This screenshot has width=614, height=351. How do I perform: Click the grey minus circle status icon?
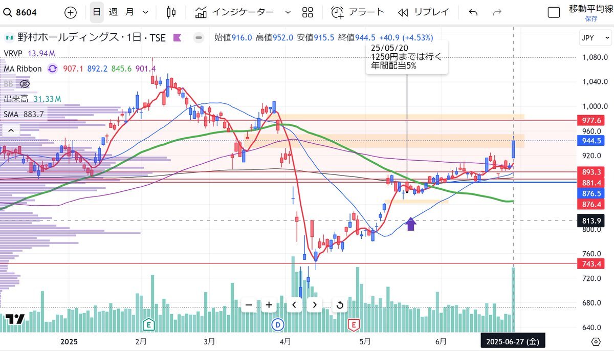tap(199, 37)
